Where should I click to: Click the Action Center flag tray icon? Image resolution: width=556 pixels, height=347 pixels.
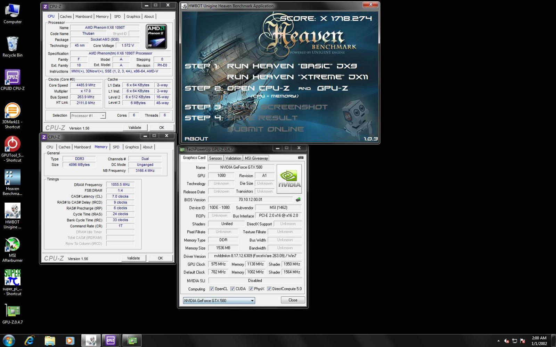[523, 341]
